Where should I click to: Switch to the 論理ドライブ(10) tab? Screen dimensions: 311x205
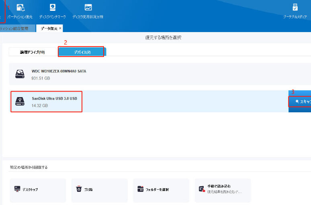[x=33, y=52]
